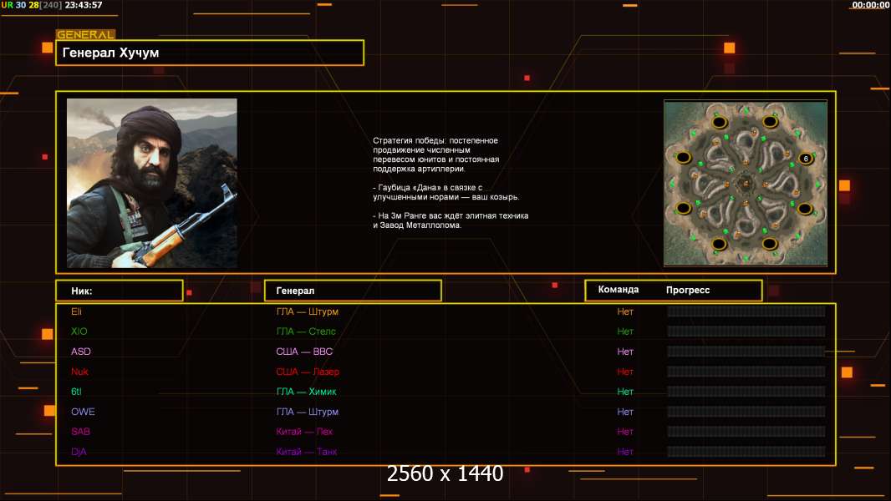The image size is (891, 501).
Task: Click the start position numbered 6 on minimap
Action: pyautogui.click(x=805, y=158)
